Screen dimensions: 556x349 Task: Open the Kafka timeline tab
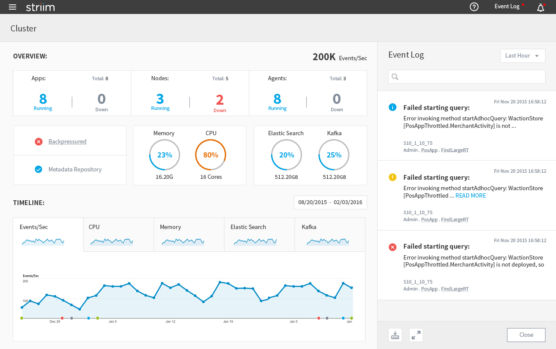coord(330,234)
